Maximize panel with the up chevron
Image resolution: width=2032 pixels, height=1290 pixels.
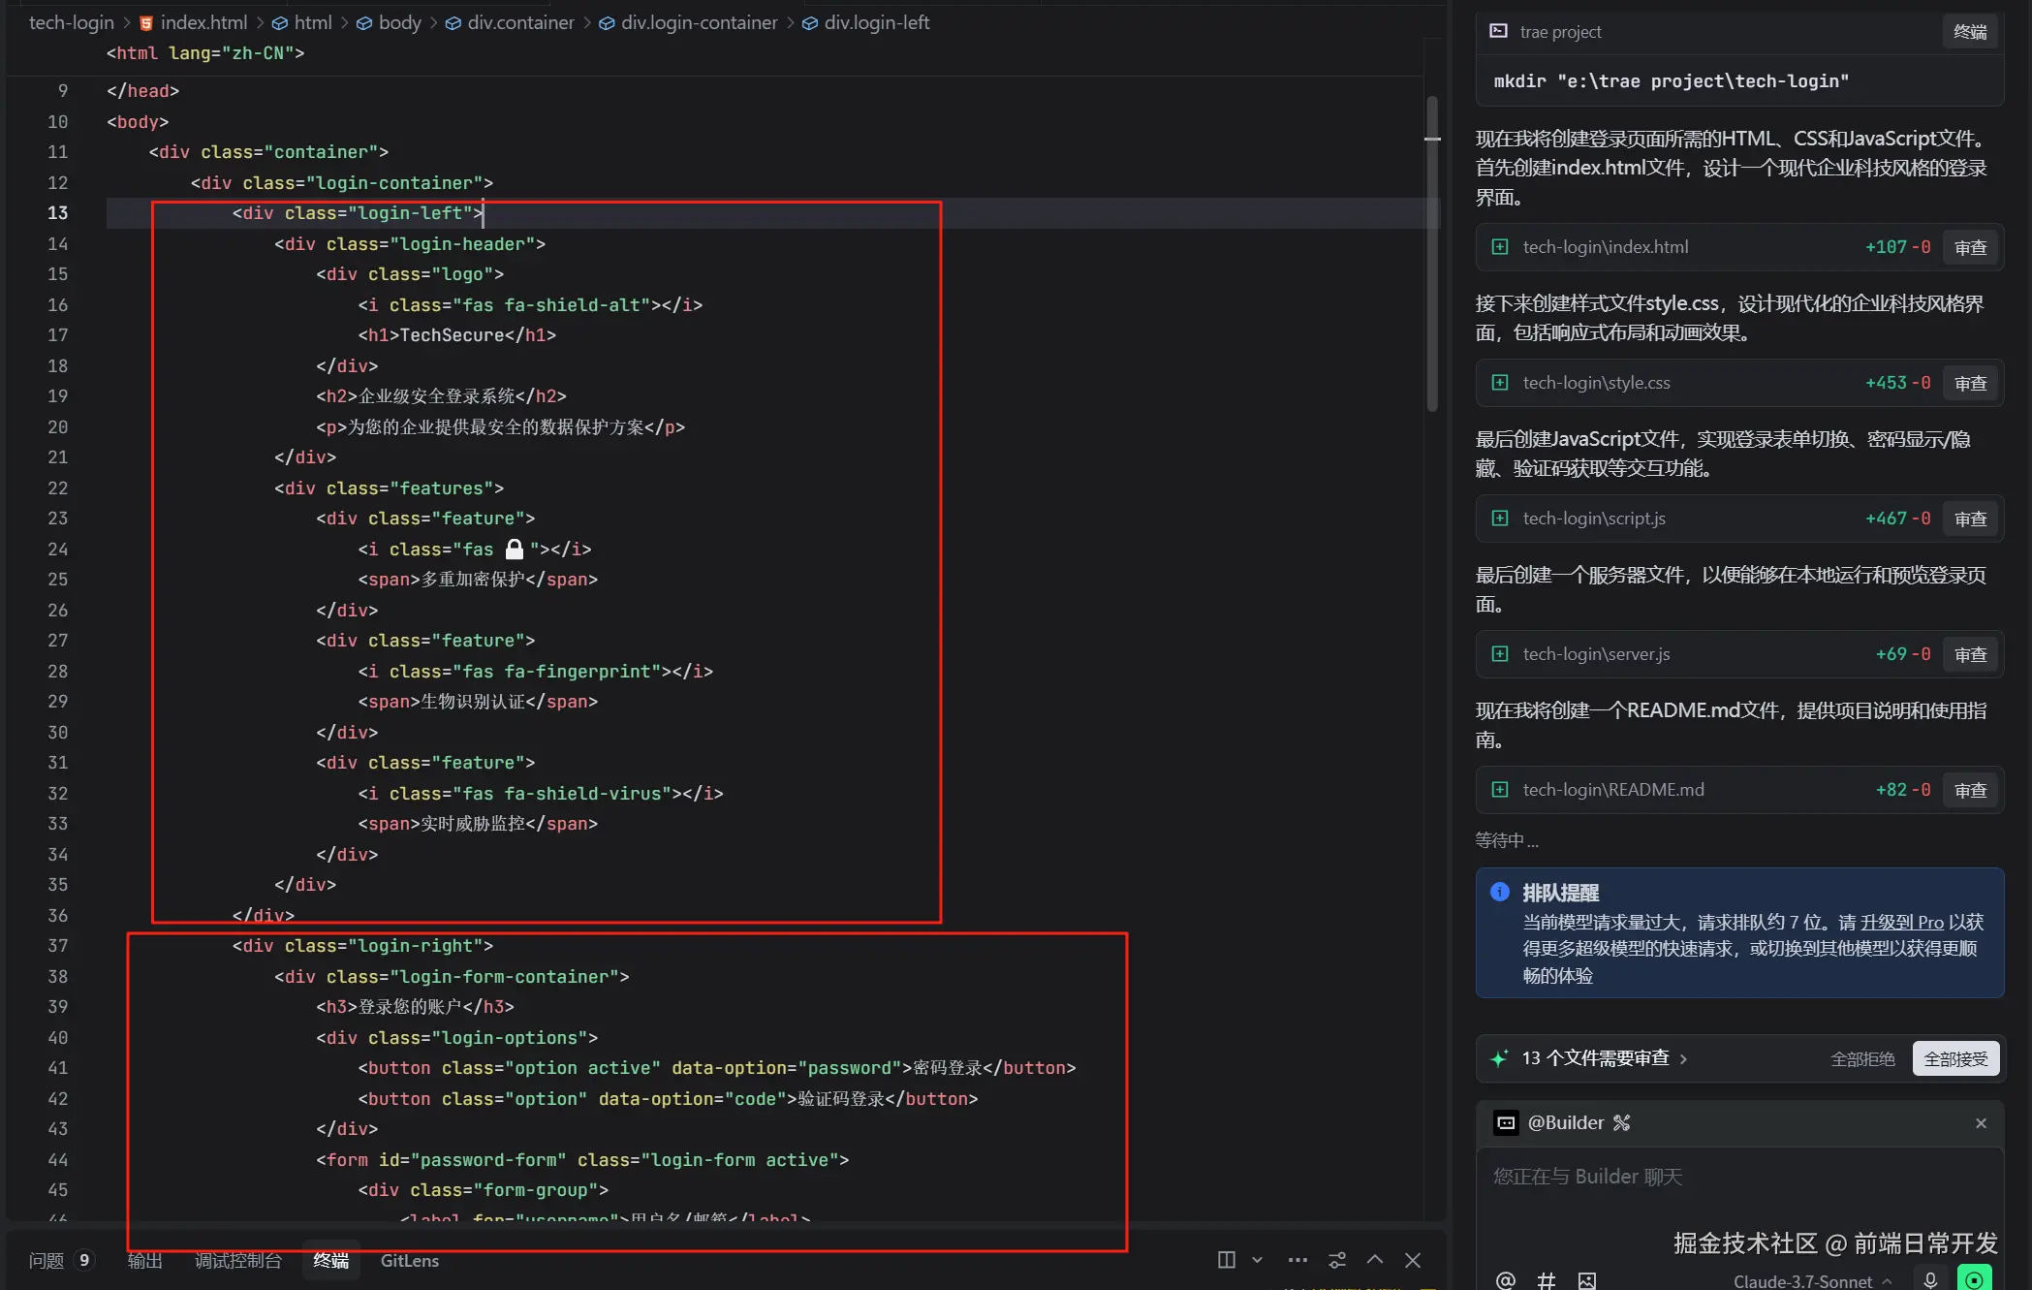pos(1374,1260)
